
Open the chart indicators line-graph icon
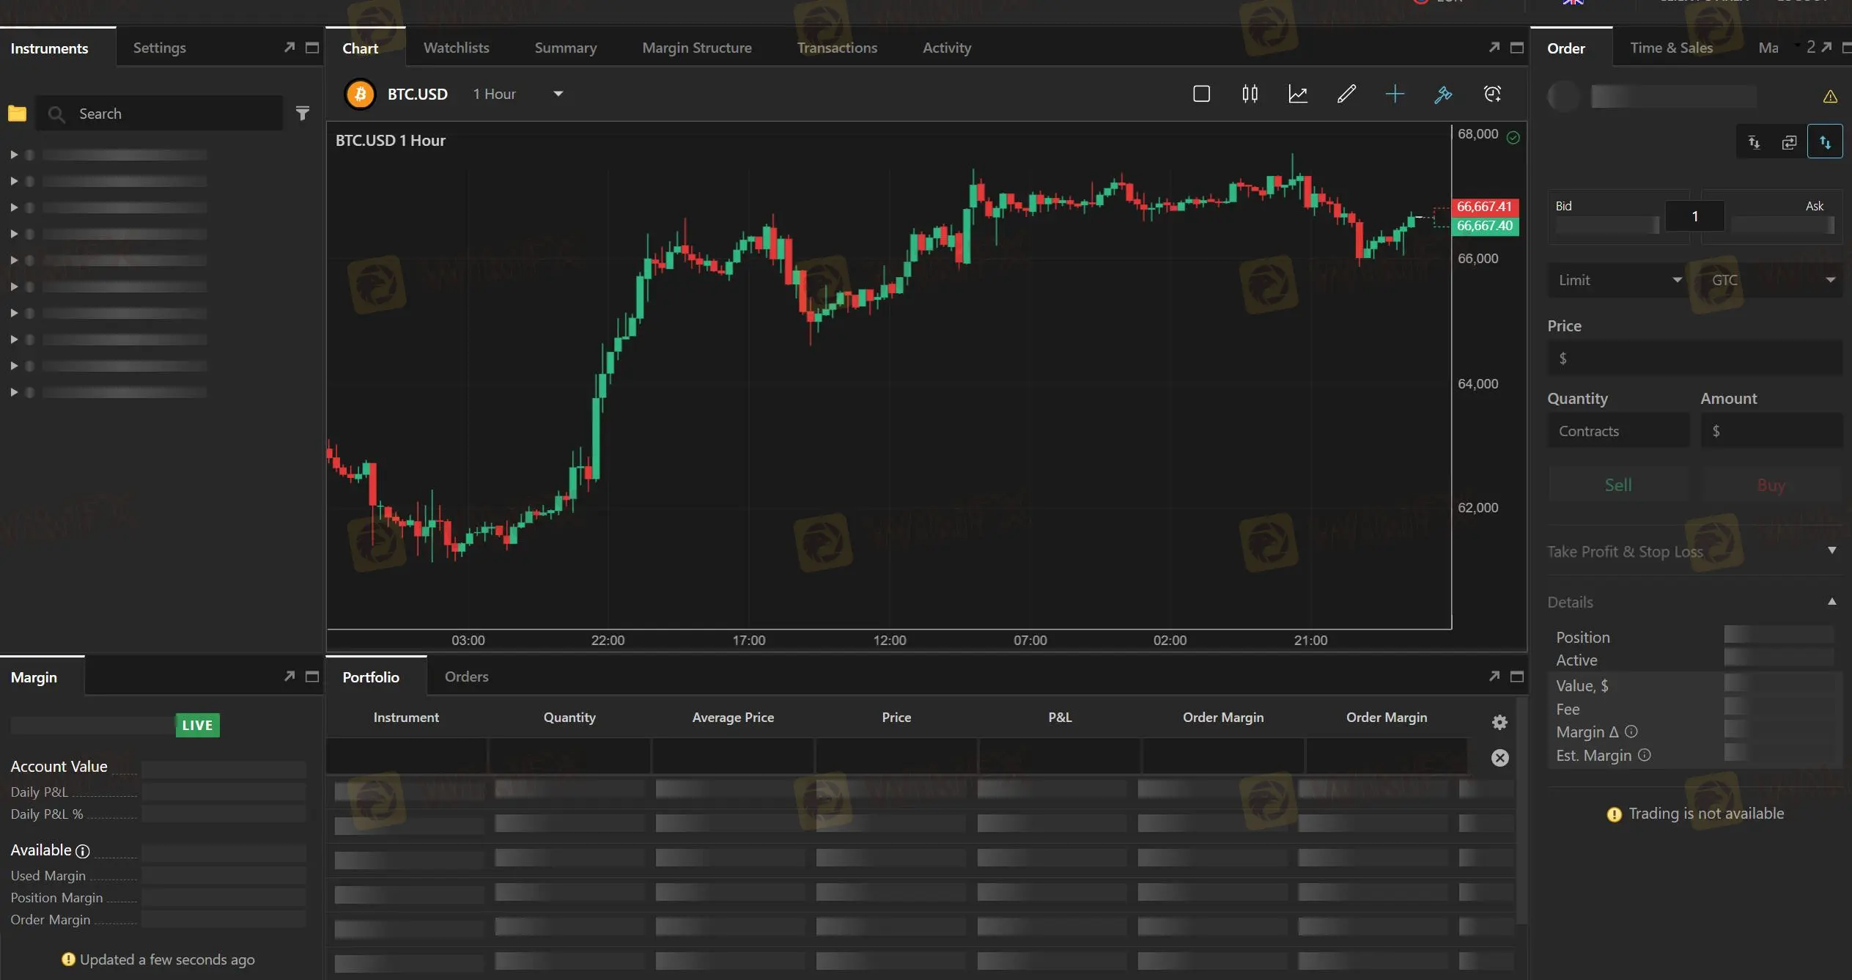click(1298, 94)
